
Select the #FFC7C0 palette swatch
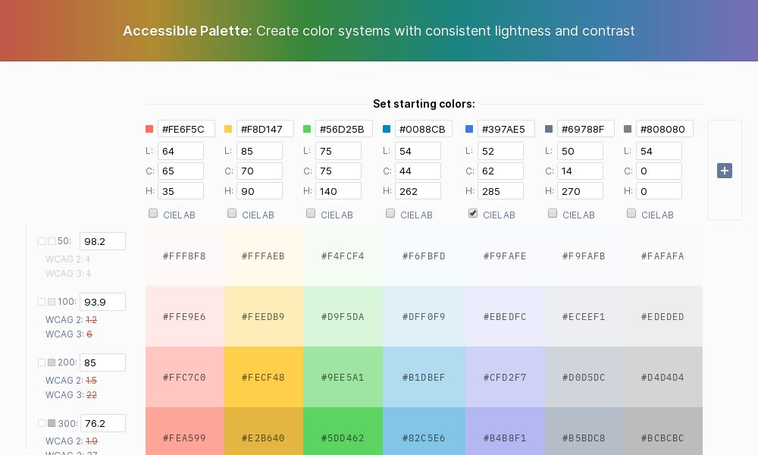click(185, 378)
